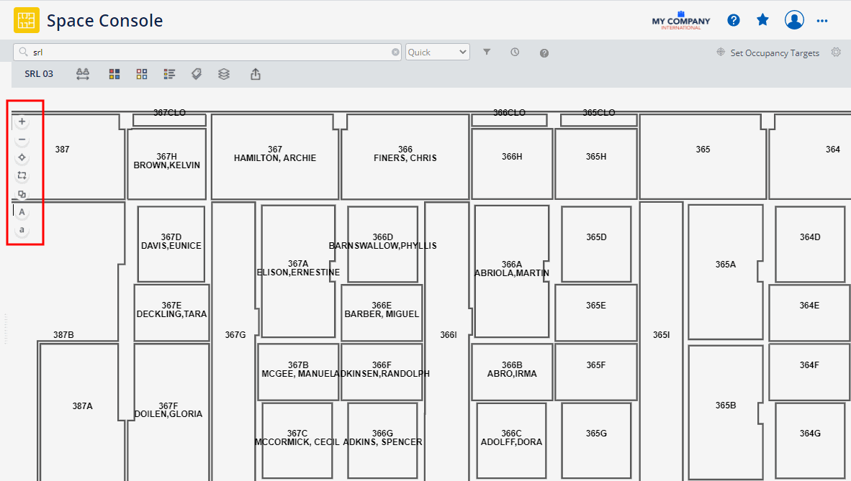This screenshot has width=851, height=481.
Task: Open the Quick search type dropdown
Action: coord(437,52)
